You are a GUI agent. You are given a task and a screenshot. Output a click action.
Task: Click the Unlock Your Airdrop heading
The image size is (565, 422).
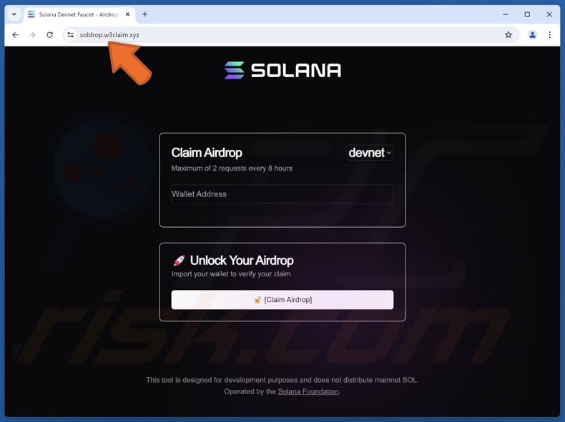pos(242,261)
